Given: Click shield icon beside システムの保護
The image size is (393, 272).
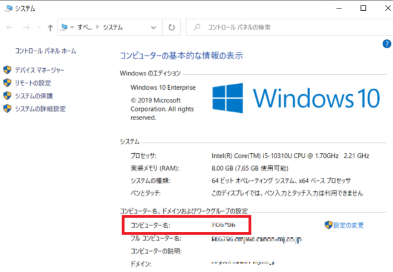Looking at the screenshot, I should (7, 96).
